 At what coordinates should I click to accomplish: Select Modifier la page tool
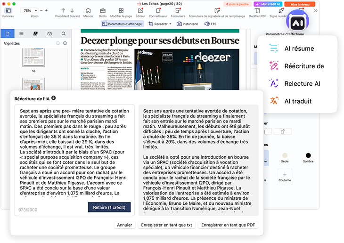click(121, 10)
